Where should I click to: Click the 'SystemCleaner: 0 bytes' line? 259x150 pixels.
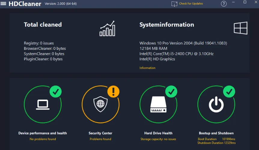point(44,54)
